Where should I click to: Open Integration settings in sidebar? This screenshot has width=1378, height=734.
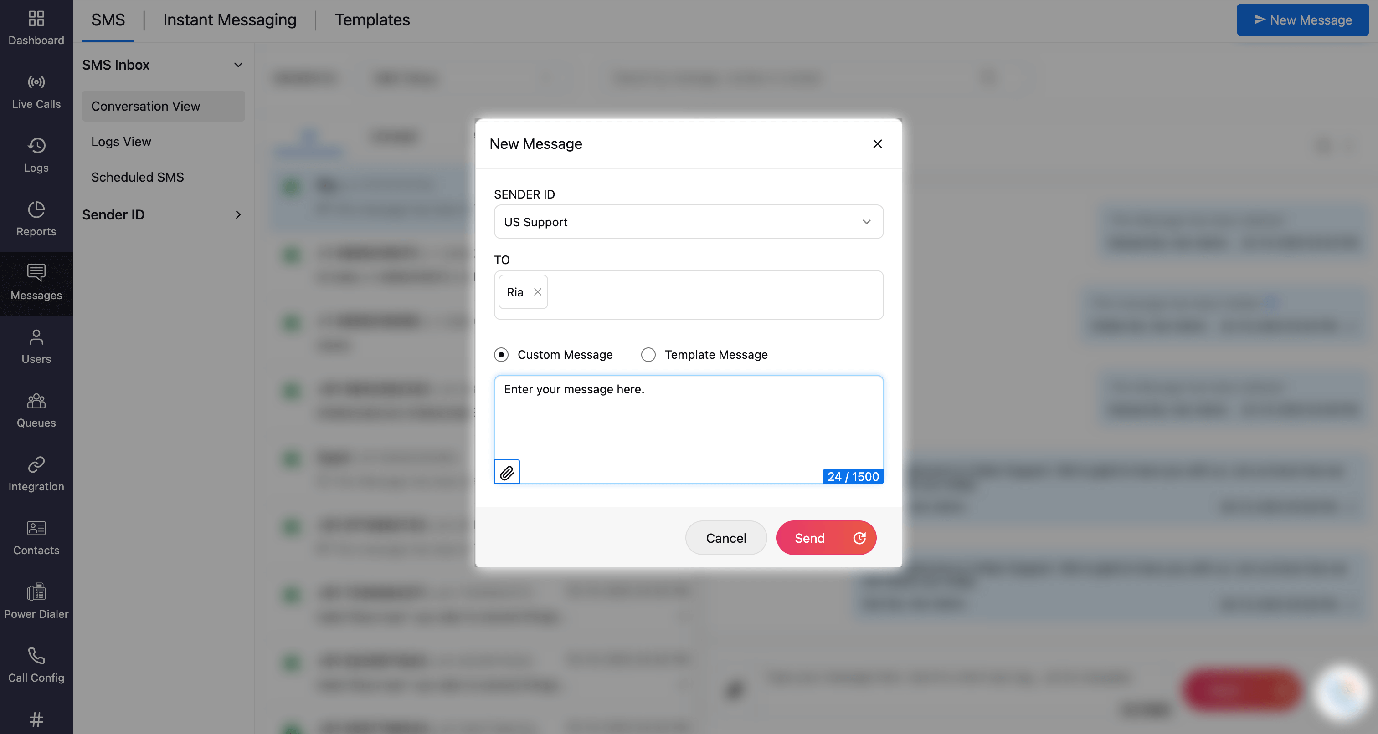coord(36,474)
